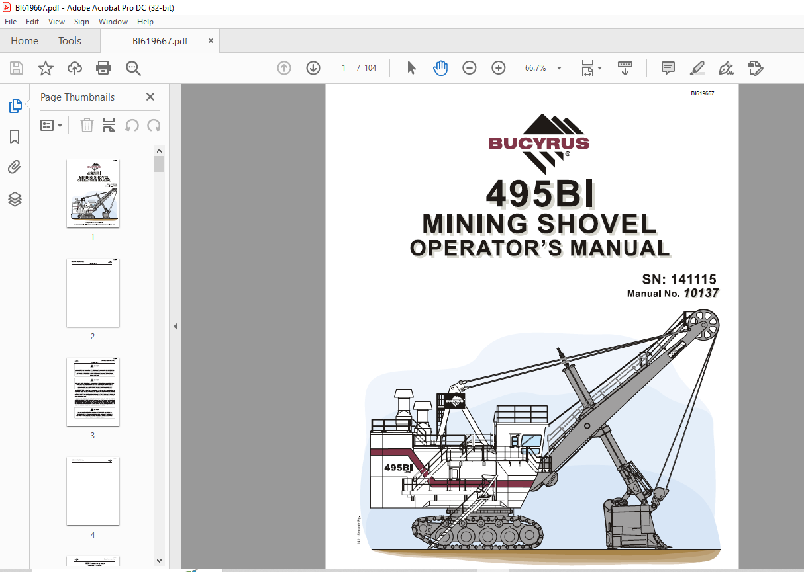Delete selected page with trash icon
Image resolution: width=804 pixels, height=572 pixels.
87,125
